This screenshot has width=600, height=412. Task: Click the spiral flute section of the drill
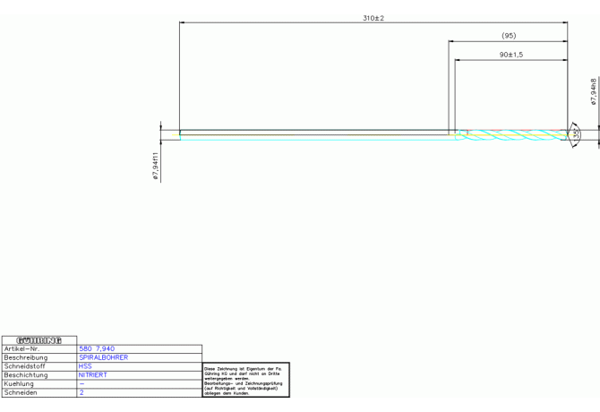pyautogui.click(x=510, y=134)
